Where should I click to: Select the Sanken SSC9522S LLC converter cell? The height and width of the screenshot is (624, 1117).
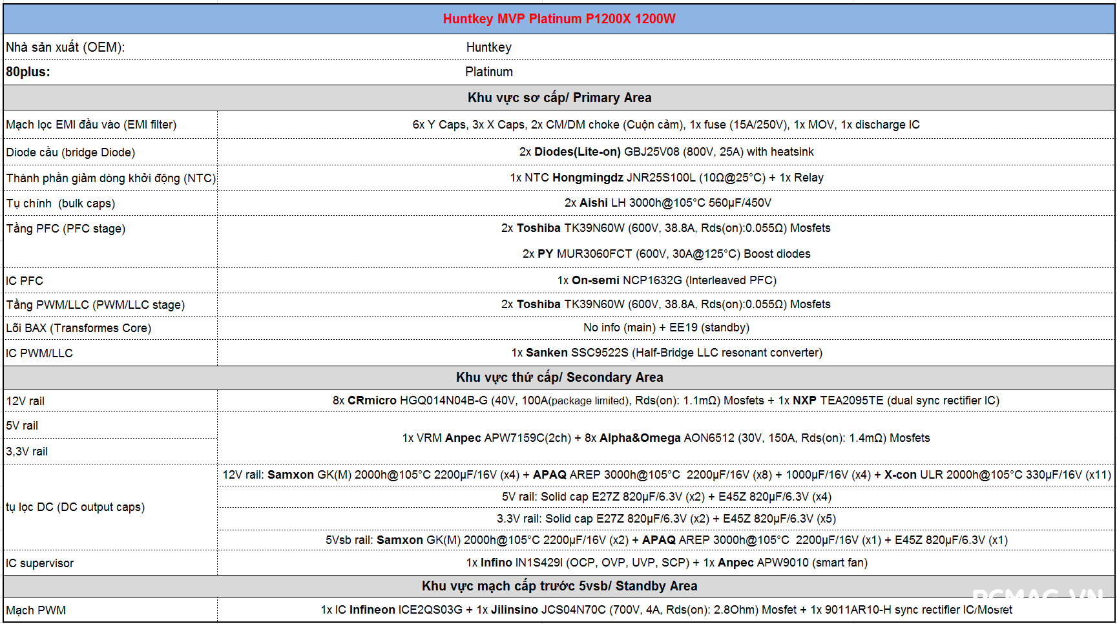[666, 353]
